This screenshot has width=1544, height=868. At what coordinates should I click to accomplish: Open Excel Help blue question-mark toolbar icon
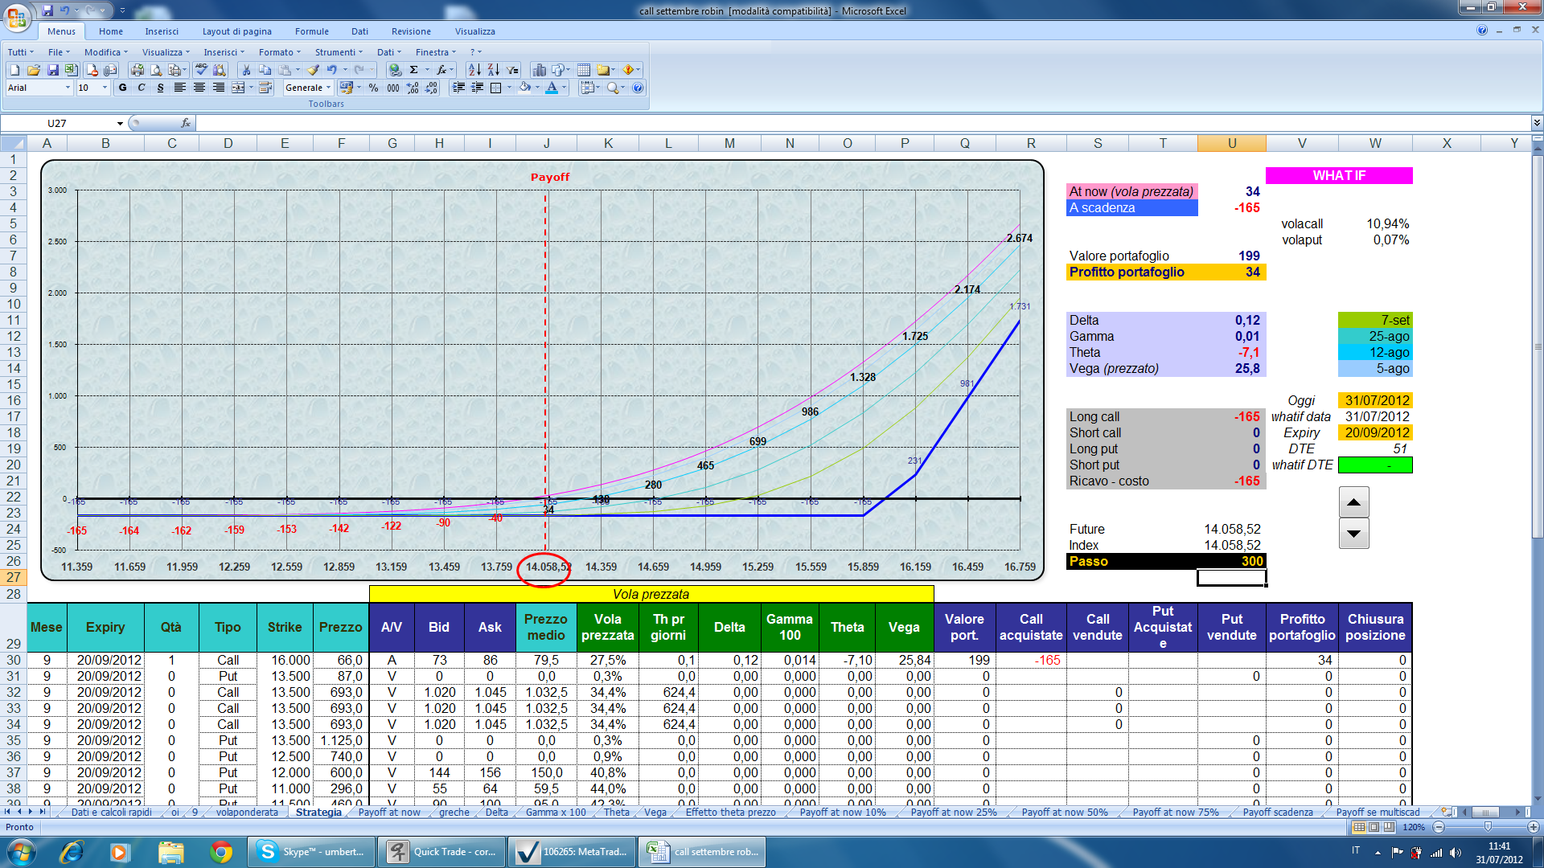point(638,88)
